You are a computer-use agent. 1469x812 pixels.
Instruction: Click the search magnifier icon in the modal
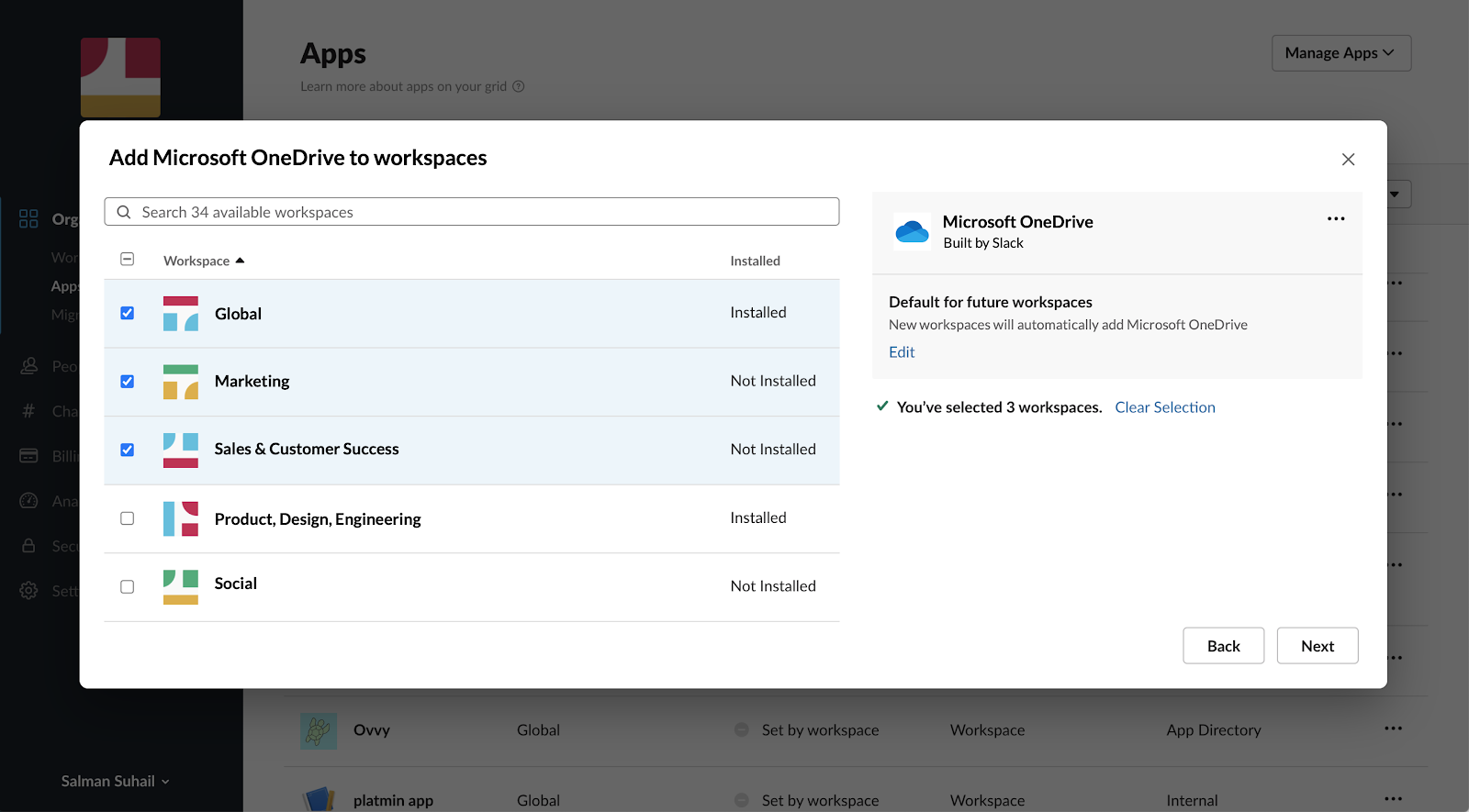pos(124,212)
